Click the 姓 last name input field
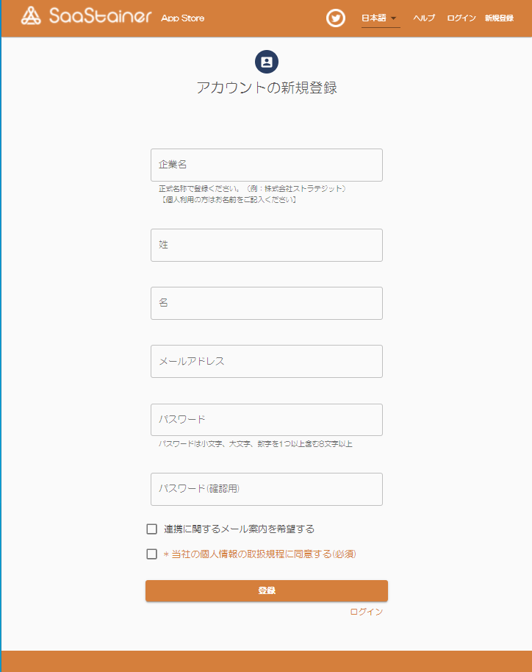This screenshot has width=532, height=672. point(266,245)
